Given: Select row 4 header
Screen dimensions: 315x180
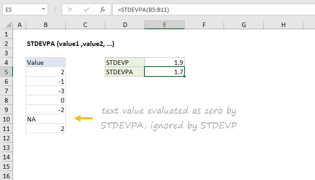Looking at the screenshot, I should pos(6,63).
